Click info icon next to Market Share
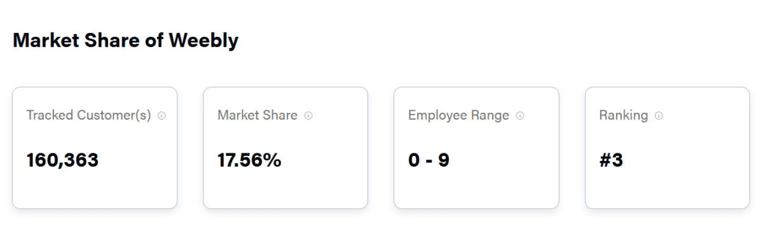The image size is (763, 242). [308, 116]
